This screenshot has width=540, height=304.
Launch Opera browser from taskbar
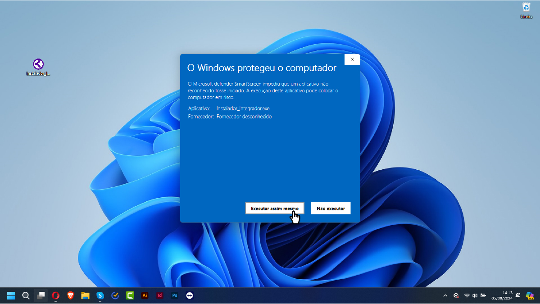pos(56,295)
